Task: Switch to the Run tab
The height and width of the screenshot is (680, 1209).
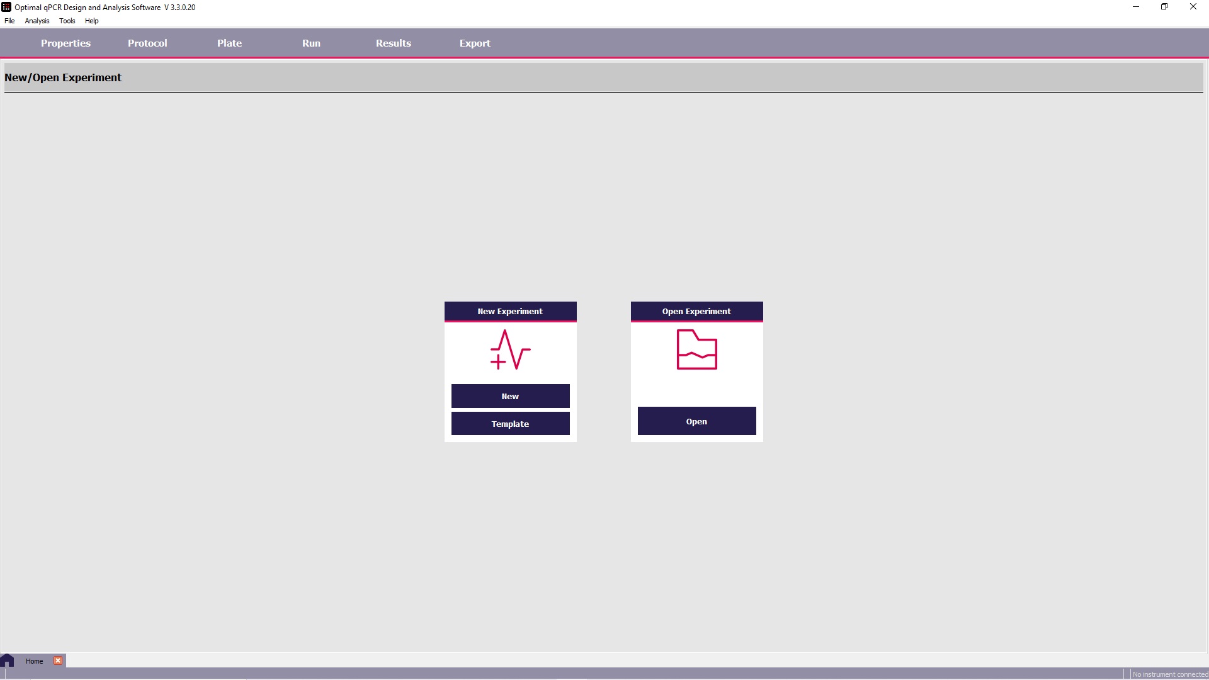Action: [x=311, y=43]
